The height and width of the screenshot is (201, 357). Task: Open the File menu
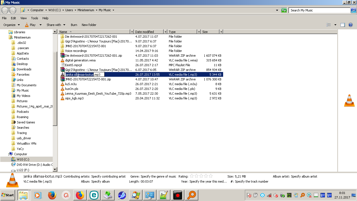click(4, 18)
